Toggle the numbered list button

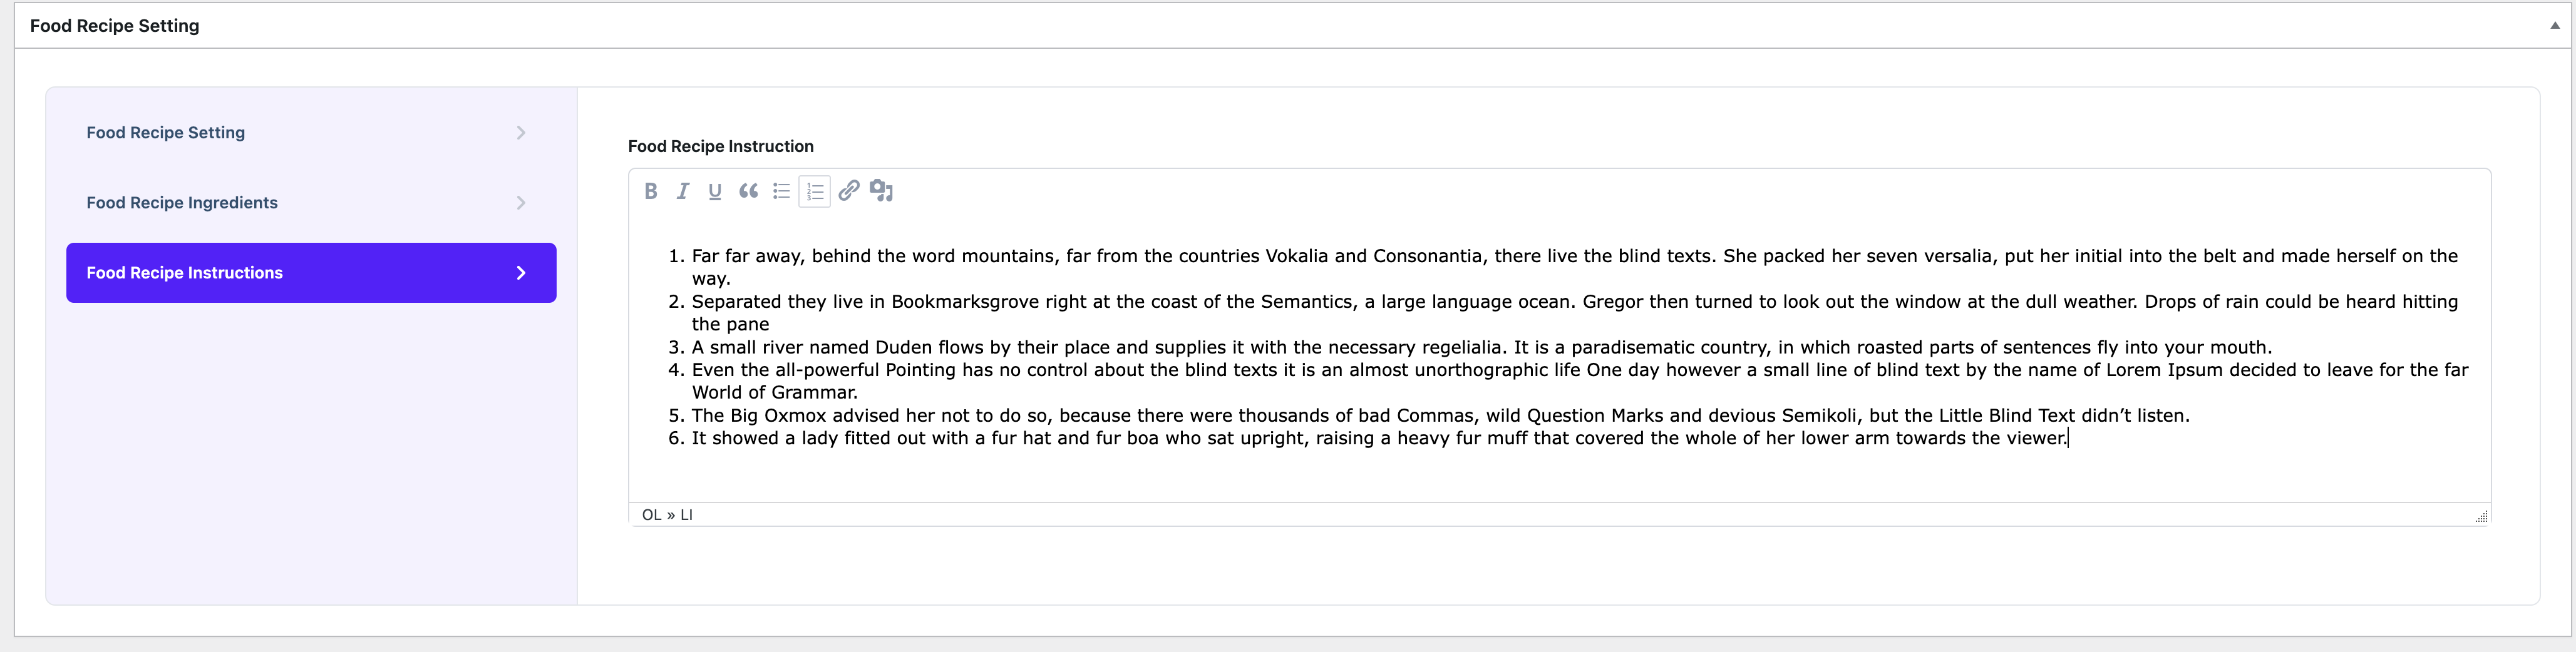[x=815, y=191]
